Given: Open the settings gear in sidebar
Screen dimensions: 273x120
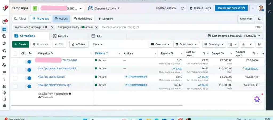Looking at the screenshot, I should [x=4, y=93].
